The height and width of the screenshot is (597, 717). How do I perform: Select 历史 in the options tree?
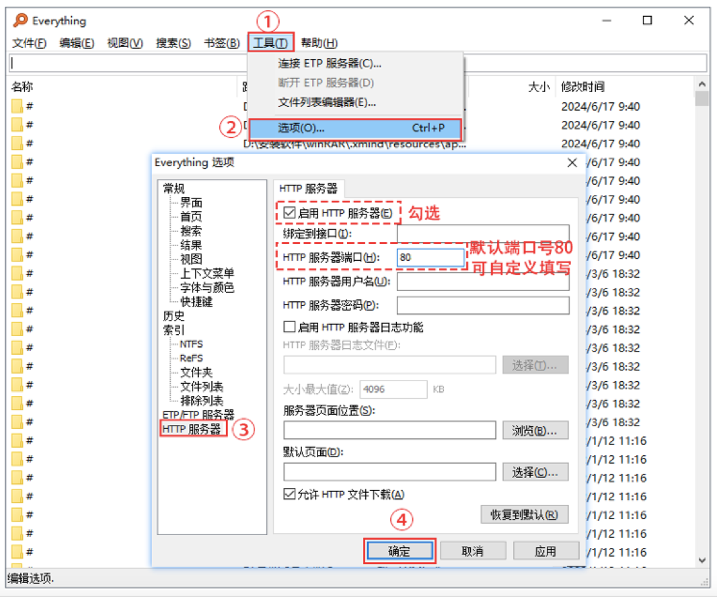(174, 316)
